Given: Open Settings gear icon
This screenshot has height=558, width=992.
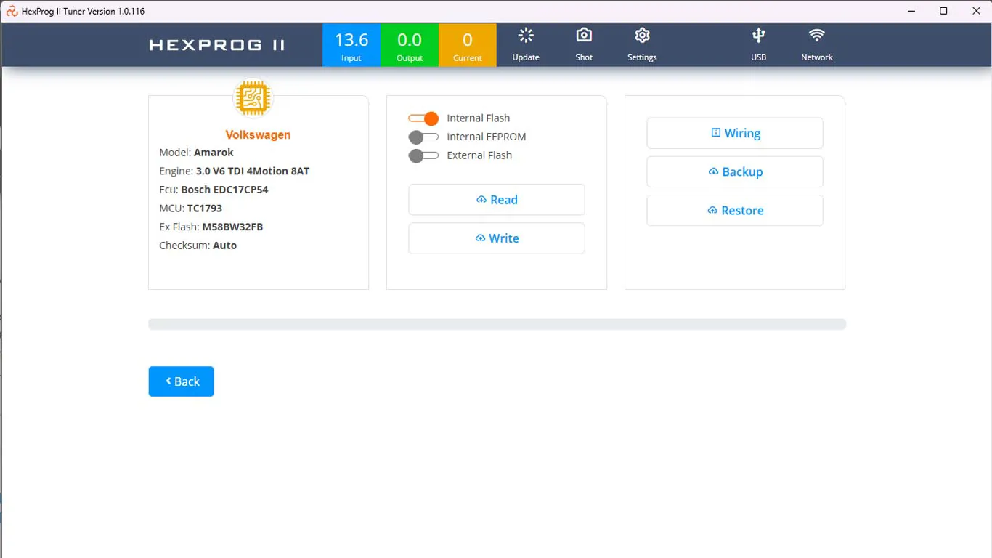Looking at the screenshot, I should pos(642,36).
